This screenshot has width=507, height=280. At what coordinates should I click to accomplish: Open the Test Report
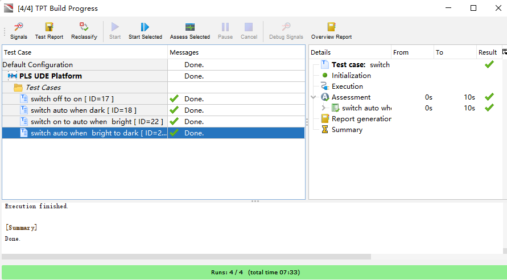point(49,31)
